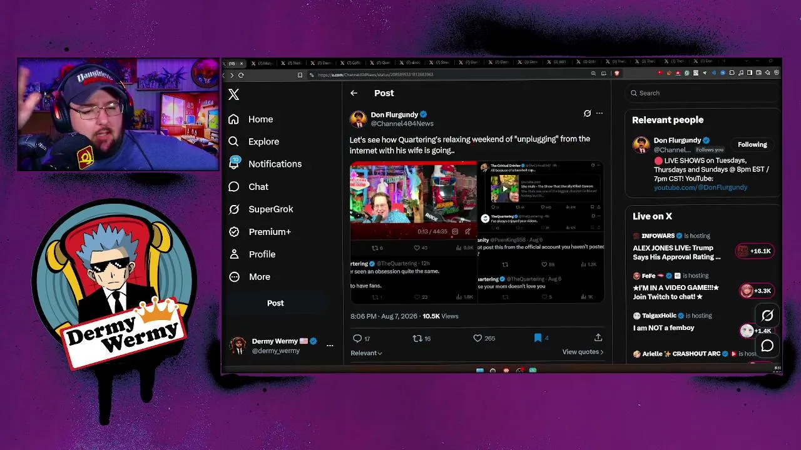
Task: Open FeFe's I'M IN A VIDEO GAME stream
Action: (676, 292)
